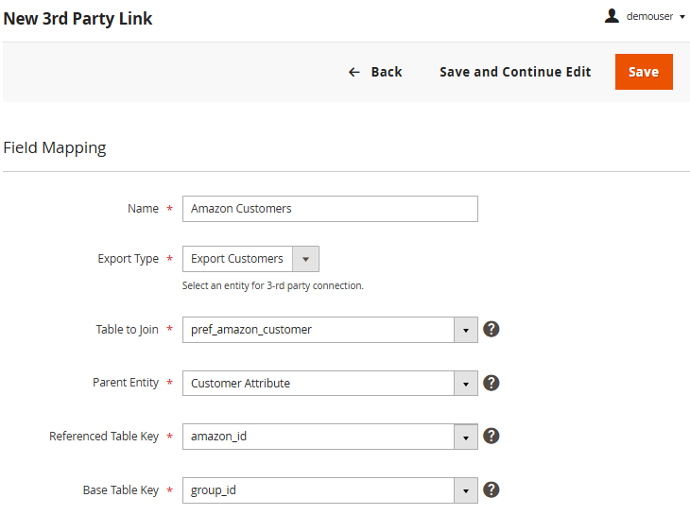
Task: Click the Export Type label
Action: click(x=128, y=259)
